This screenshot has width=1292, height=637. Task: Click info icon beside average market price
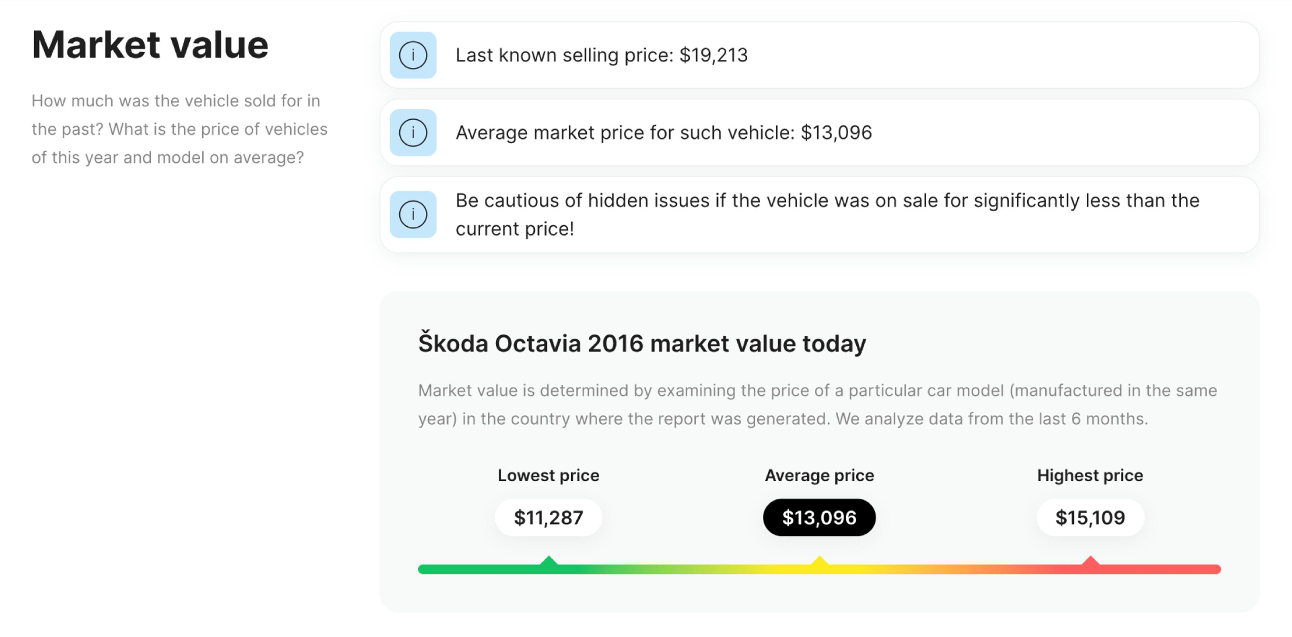[x=413, y=133]
